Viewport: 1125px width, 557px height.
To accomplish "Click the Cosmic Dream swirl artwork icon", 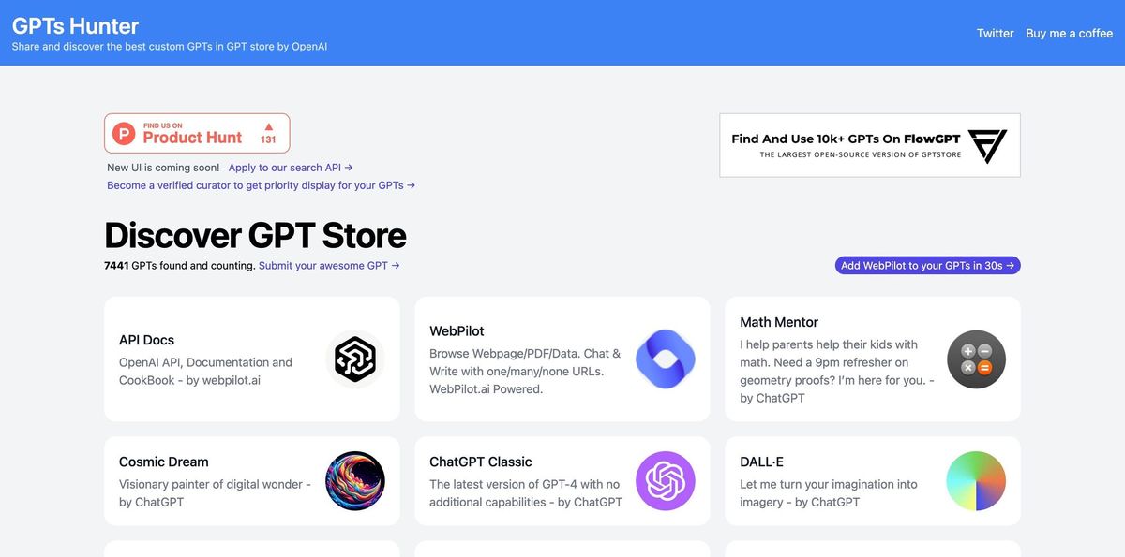I will [x=355, y=481].
